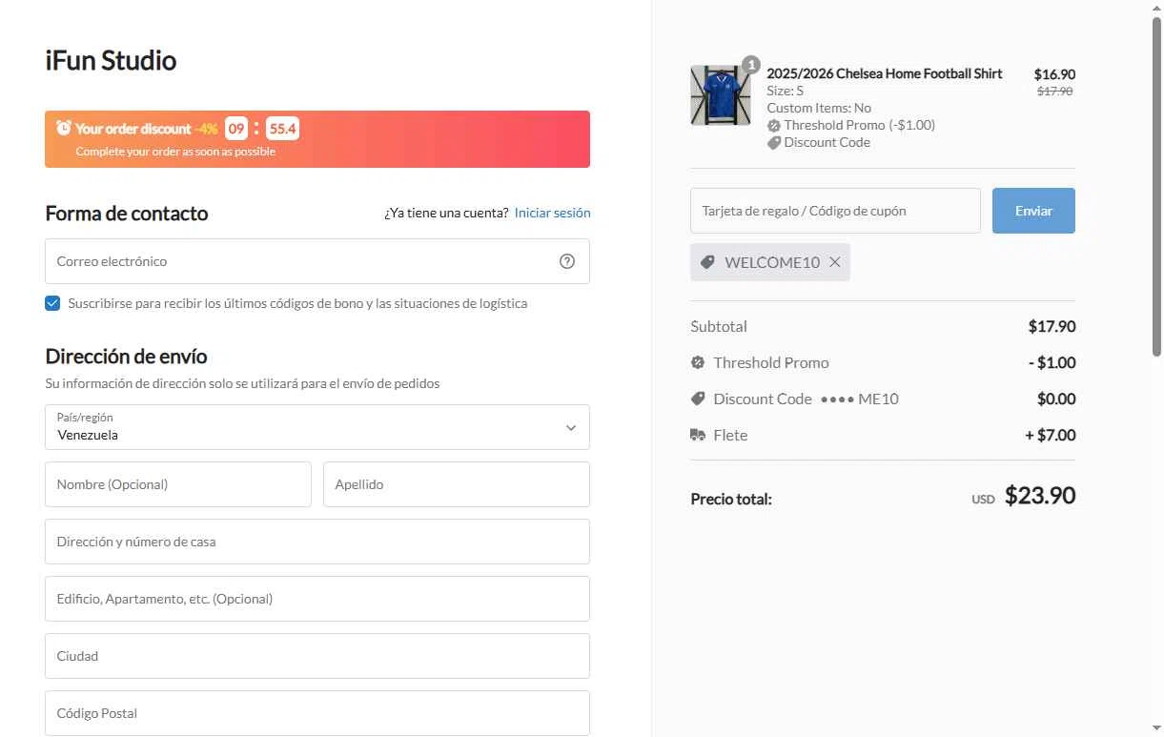Click the Threshold Promo badge icon in summary
The image size is (1164, 737).
(x=698, y=362)
